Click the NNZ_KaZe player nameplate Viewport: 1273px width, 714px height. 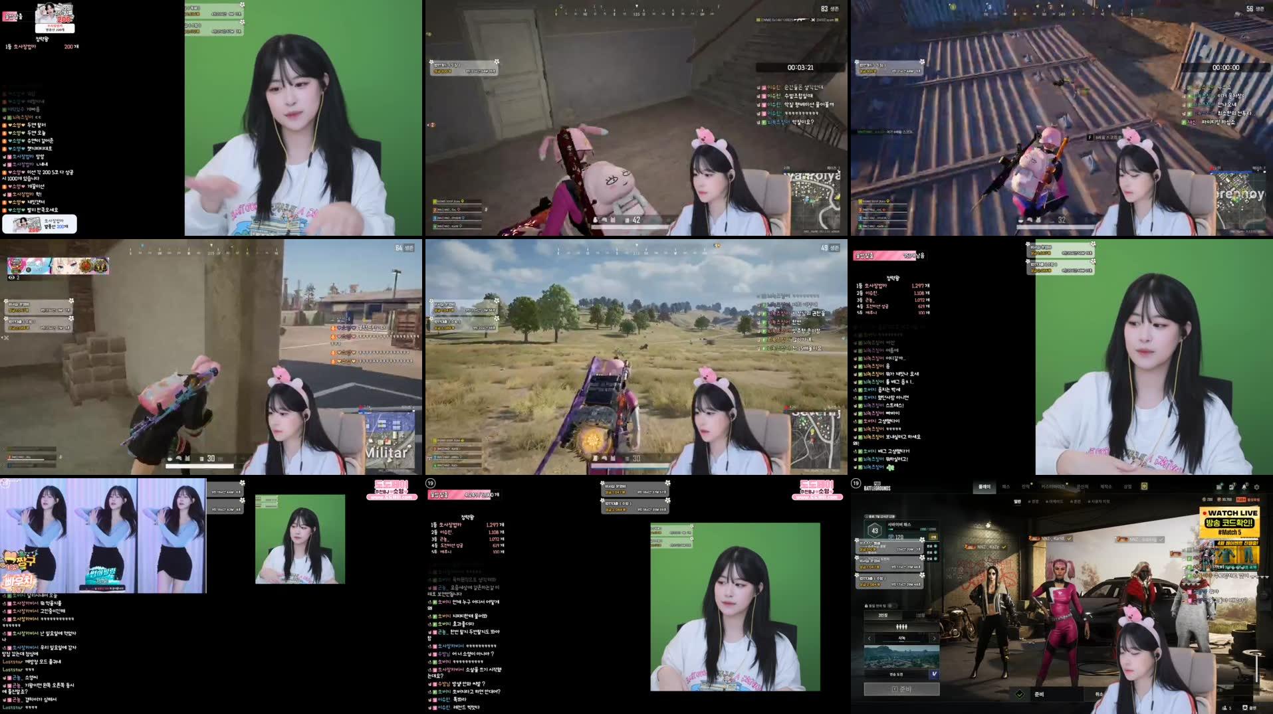tap(985, 547)
